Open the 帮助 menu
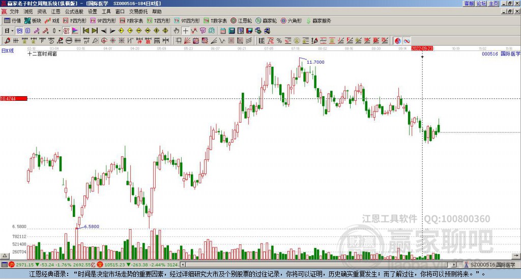 157,12
